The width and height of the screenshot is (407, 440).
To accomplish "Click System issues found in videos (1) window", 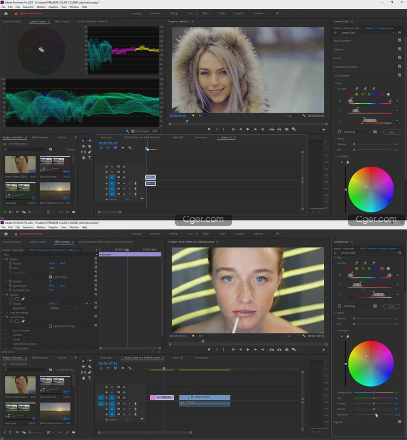I will (31, 13).
